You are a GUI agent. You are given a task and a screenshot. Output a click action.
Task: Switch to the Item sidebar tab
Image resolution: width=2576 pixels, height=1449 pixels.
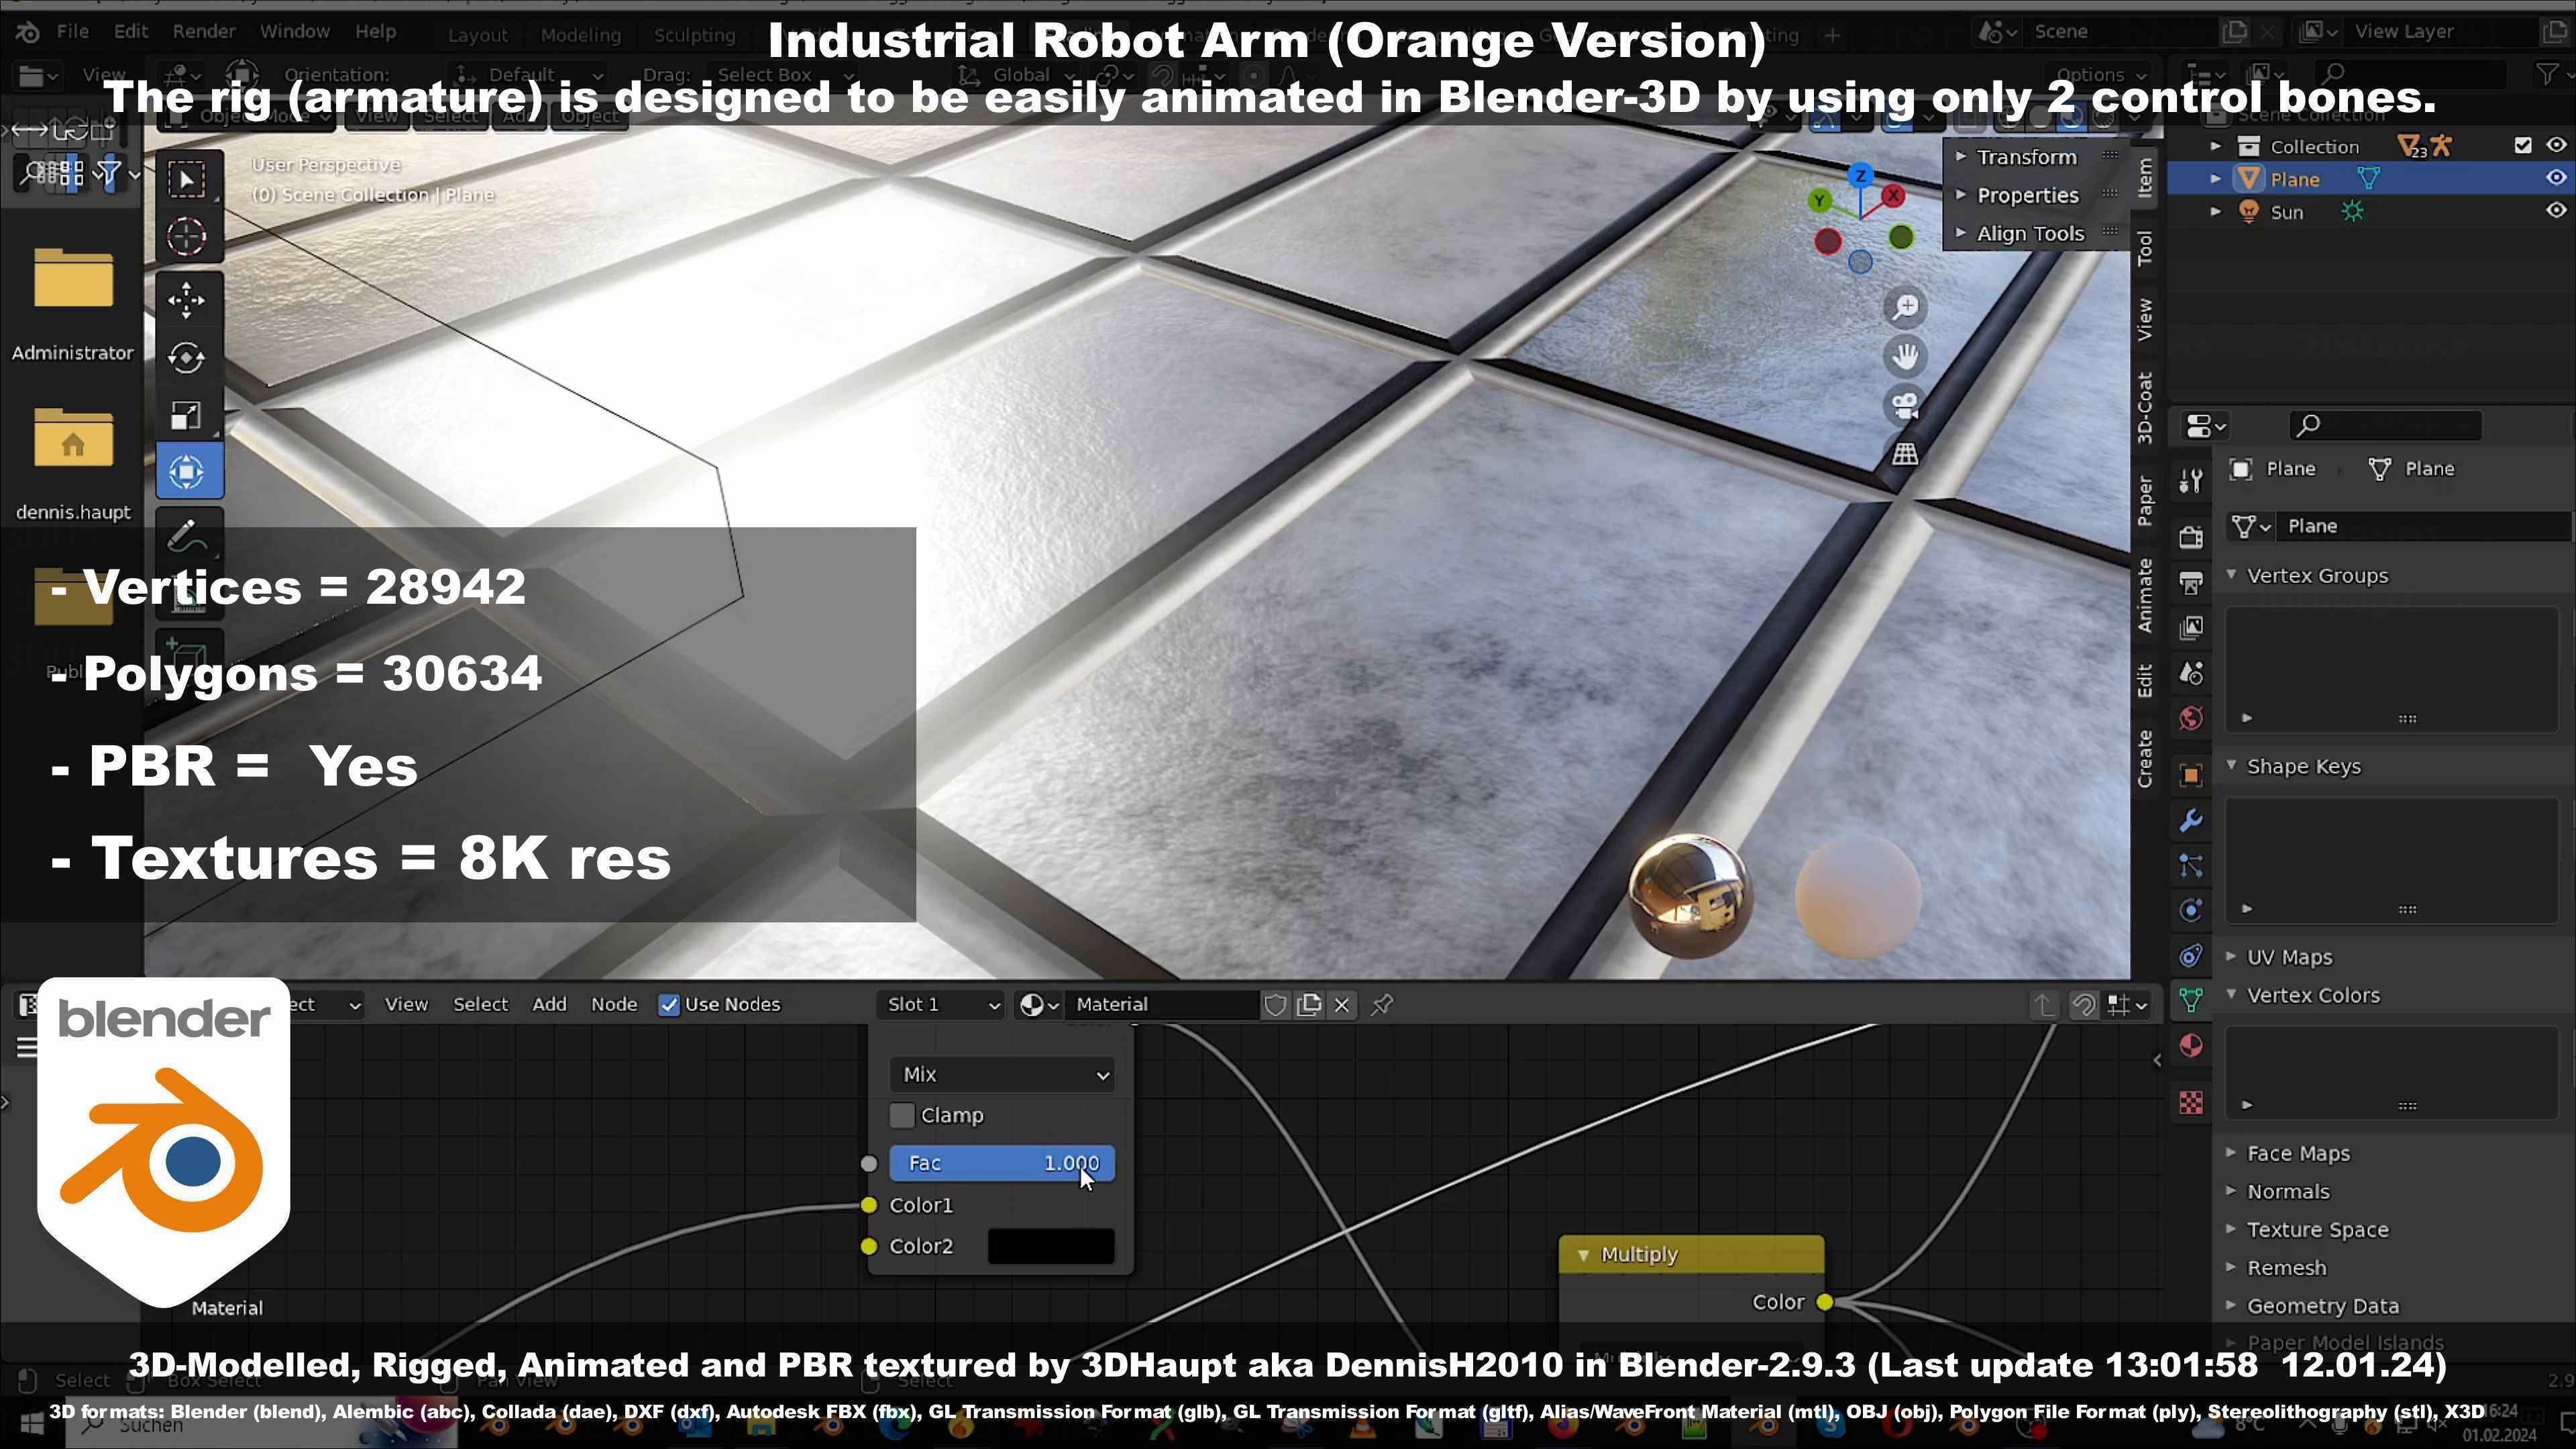point(2144,178)
